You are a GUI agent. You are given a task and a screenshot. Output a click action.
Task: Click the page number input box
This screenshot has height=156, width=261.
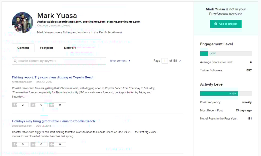tap(165, 61)
